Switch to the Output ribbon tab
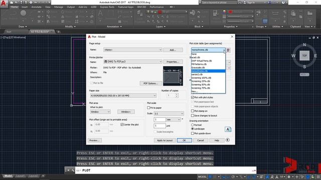 pyautogui.click(x=71, y=7)
